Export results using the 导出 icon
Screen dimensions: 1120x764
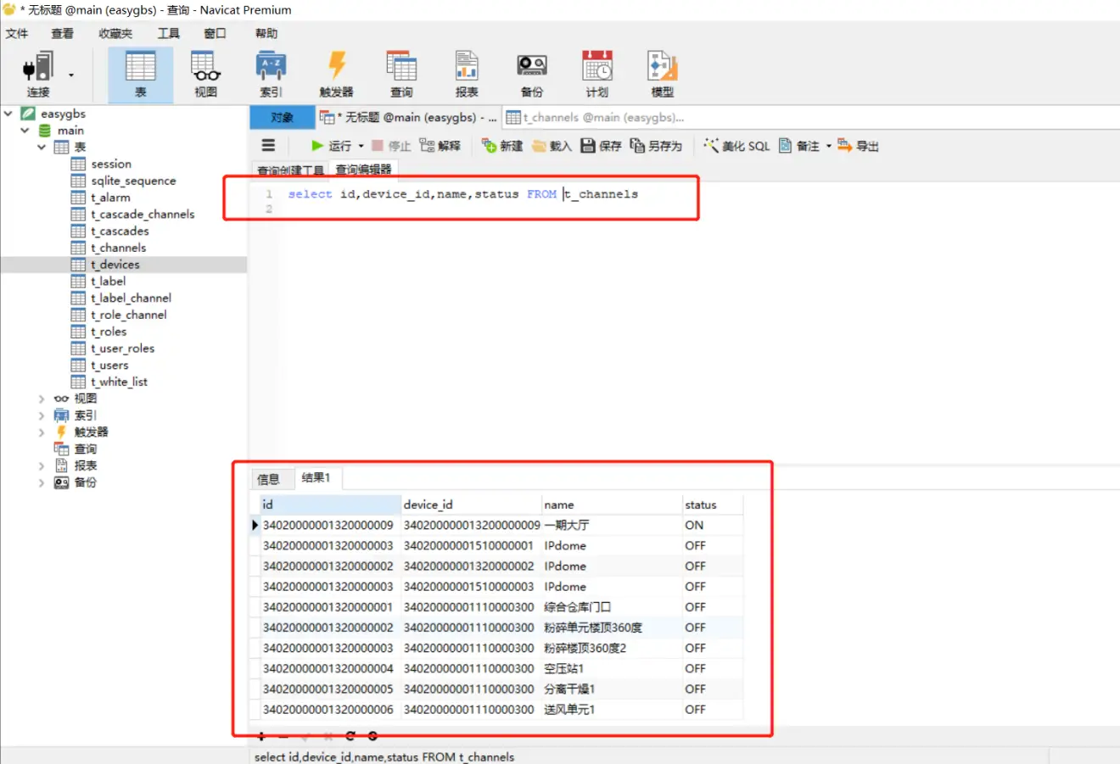pos(860,145)
